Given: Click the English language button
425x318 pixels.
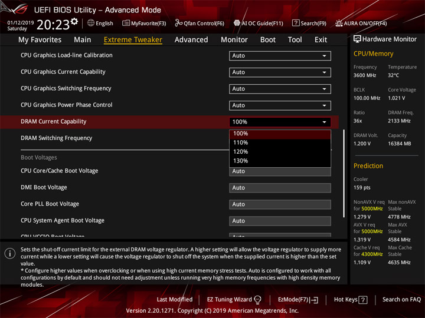Looking at the screenshot, I should [100, 23].
